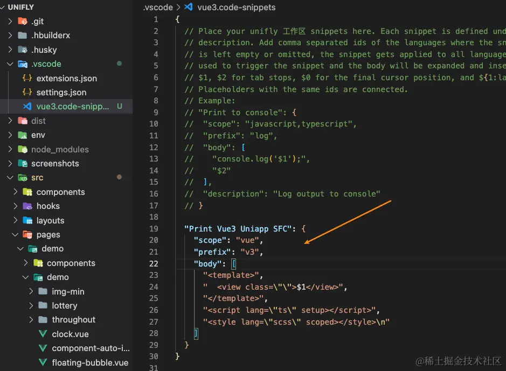Expand the img-min folder chevron
Viewport: 506px width, 371px height.
tap(31, 291)
